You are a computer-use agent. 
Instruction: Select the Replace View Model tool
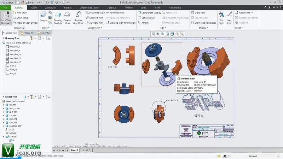coord(78,18)
